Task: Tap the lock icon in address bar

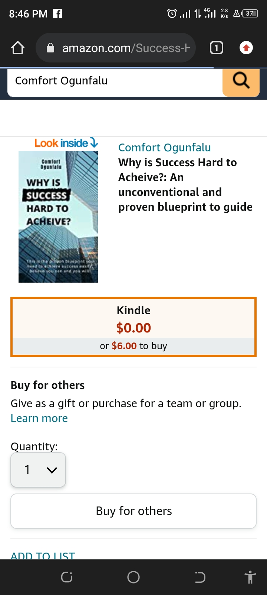Action: point(50,48)
